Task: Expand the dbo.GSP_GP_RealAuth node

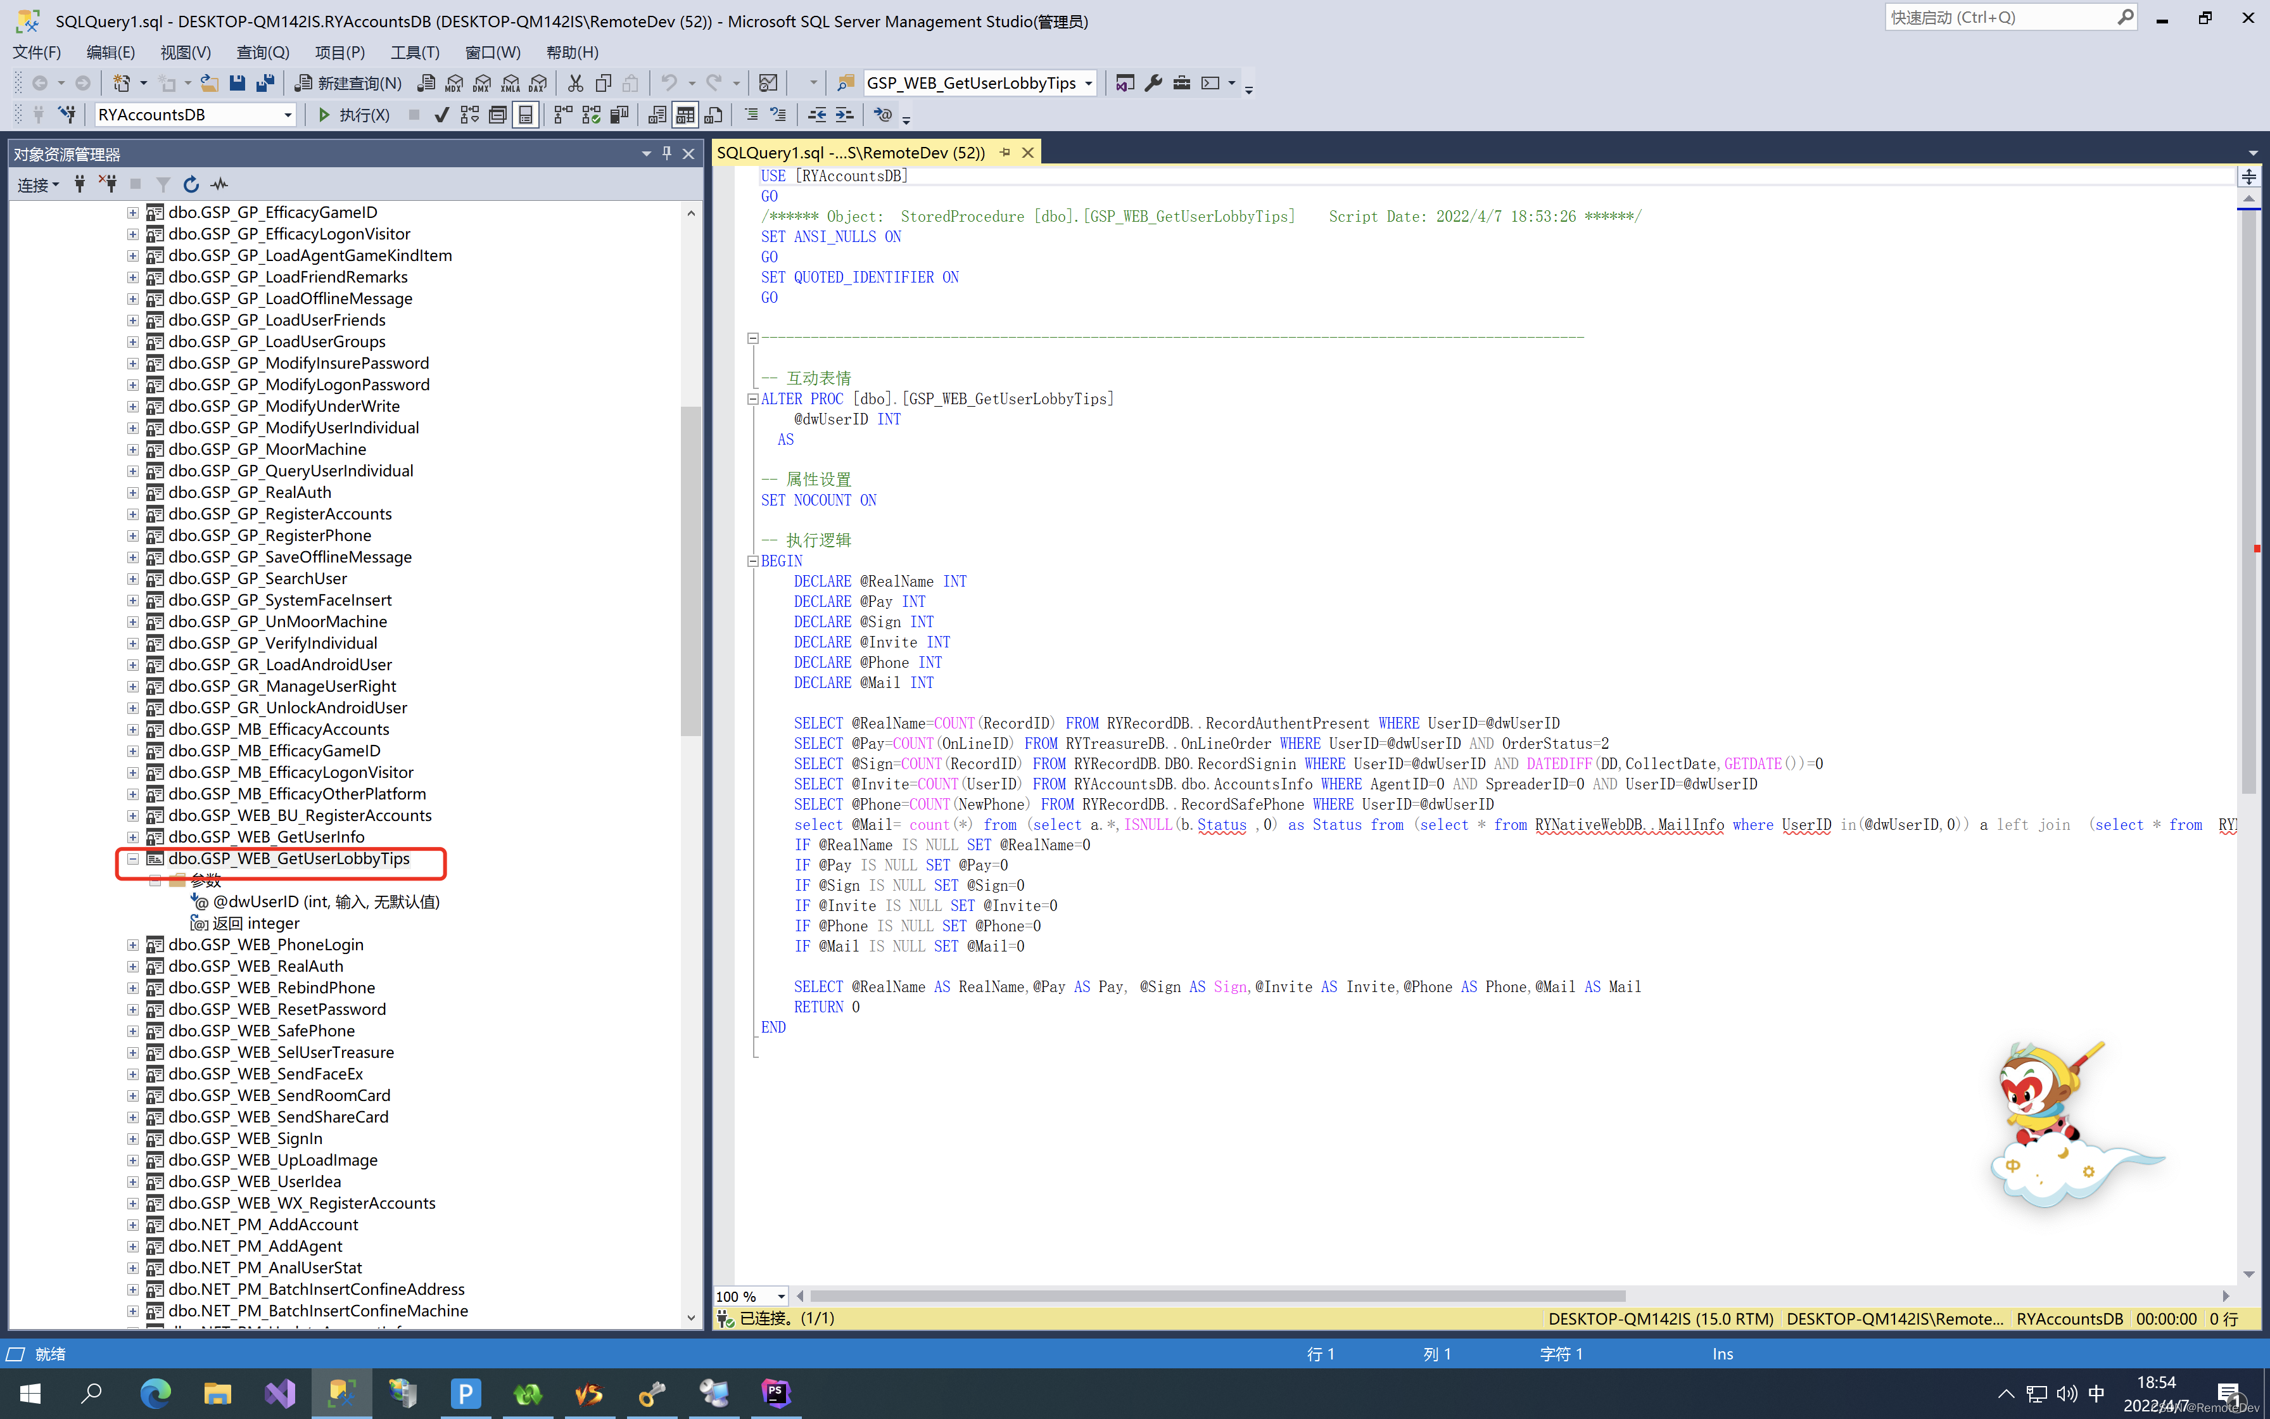Action: 133,493
